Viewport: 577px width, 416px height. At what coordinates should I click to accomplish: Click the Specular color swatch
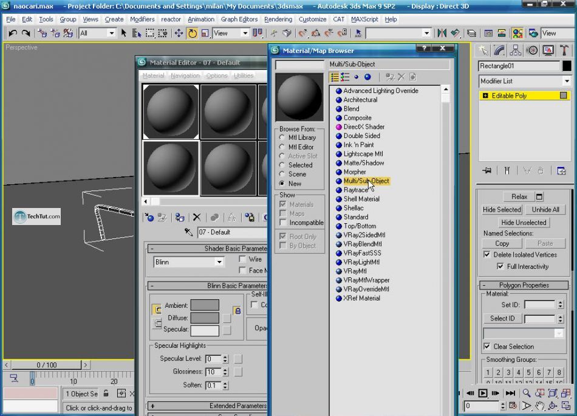coord(205,330)
